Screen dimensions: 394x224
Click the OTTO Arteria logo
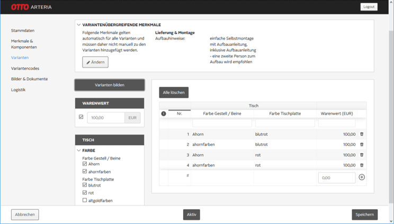31,7
